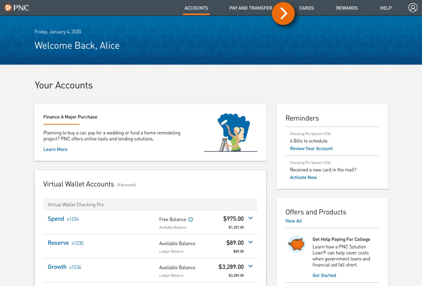Click Activate Now for the new card
This screenshot has height=286, width=422.
303,177
